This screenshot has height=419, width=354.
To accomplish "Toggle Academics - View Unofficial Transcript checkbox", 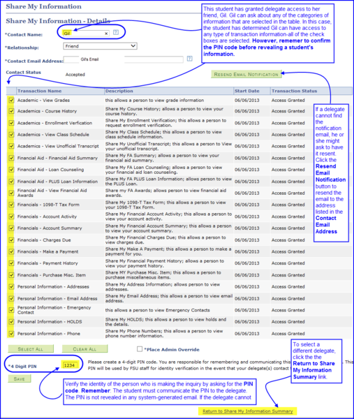I will point(11,146).
